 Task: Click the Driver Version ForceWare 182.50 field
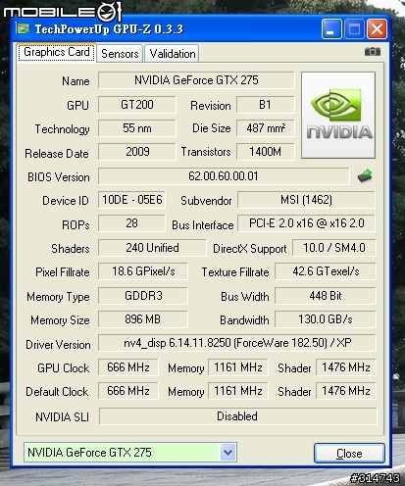[237, 343]
